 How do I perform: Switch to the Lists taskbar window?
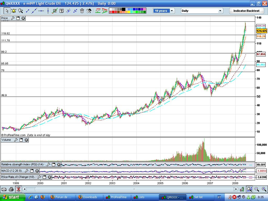[145, 197]
